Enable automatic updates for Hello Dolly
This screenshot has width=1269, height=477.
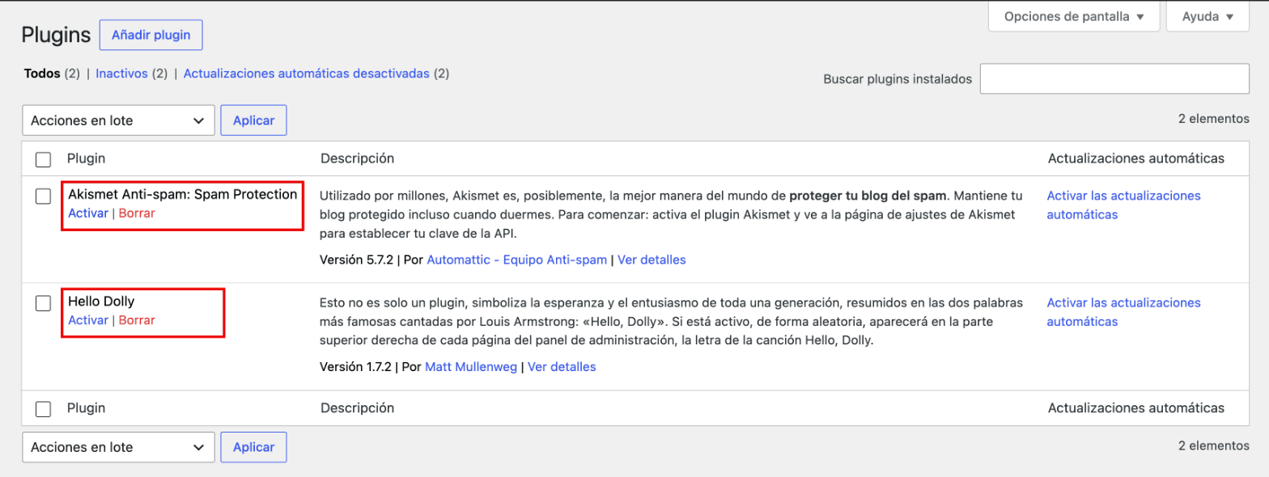(x=1124, y=312)
